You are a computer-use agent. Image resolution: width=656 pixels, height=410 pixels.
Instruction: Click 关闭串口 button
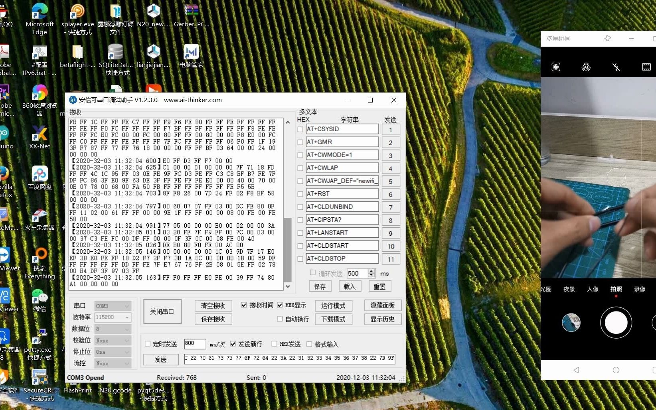coord(162,311)
